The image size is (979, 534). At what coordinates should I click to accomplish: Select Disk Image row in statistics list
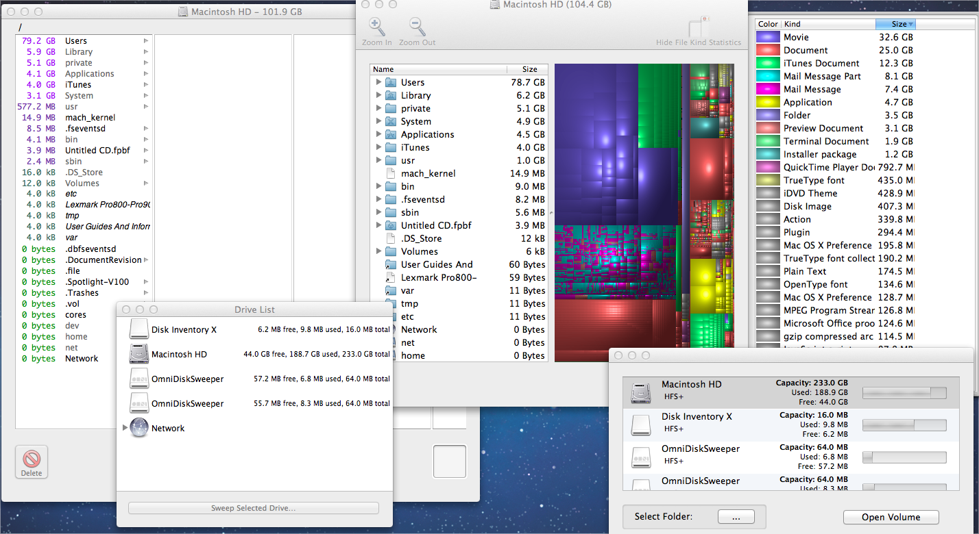pyautogui.click(x=835, y=206)
